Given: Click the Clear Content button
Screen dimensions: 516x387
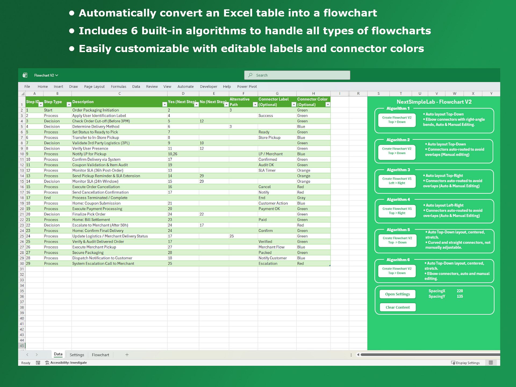Looking at the screenshot, I should click(x=398, y=307).
